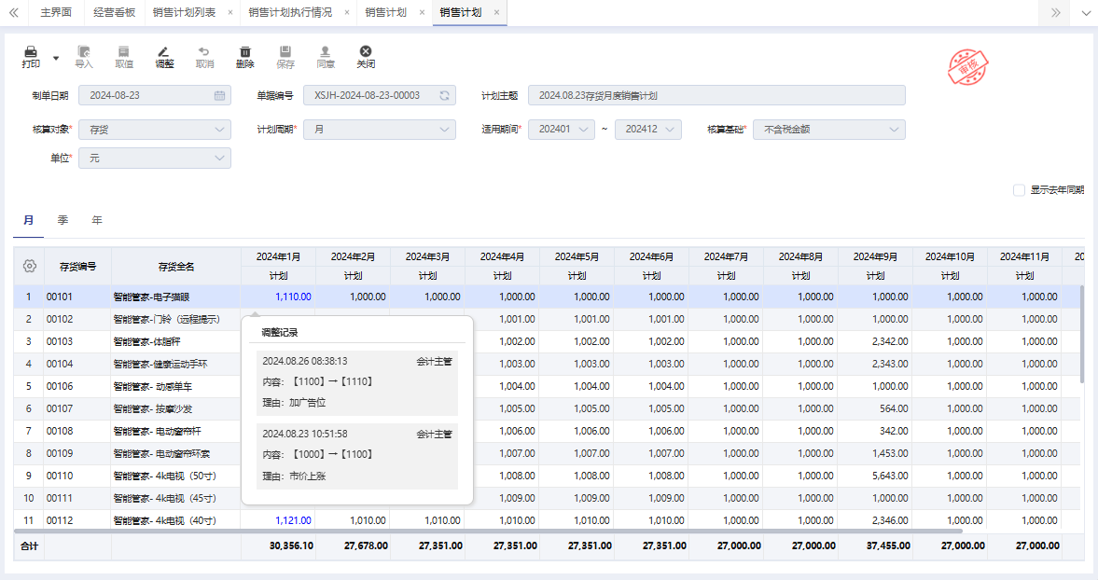
Task: Open the 计划周期 dropdown
Action: (x=445, y=130)
